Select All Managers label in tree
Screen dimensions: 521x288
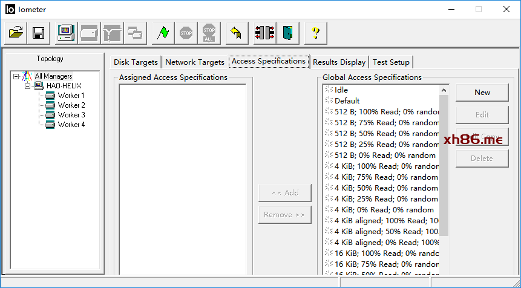tap(53, 76)
